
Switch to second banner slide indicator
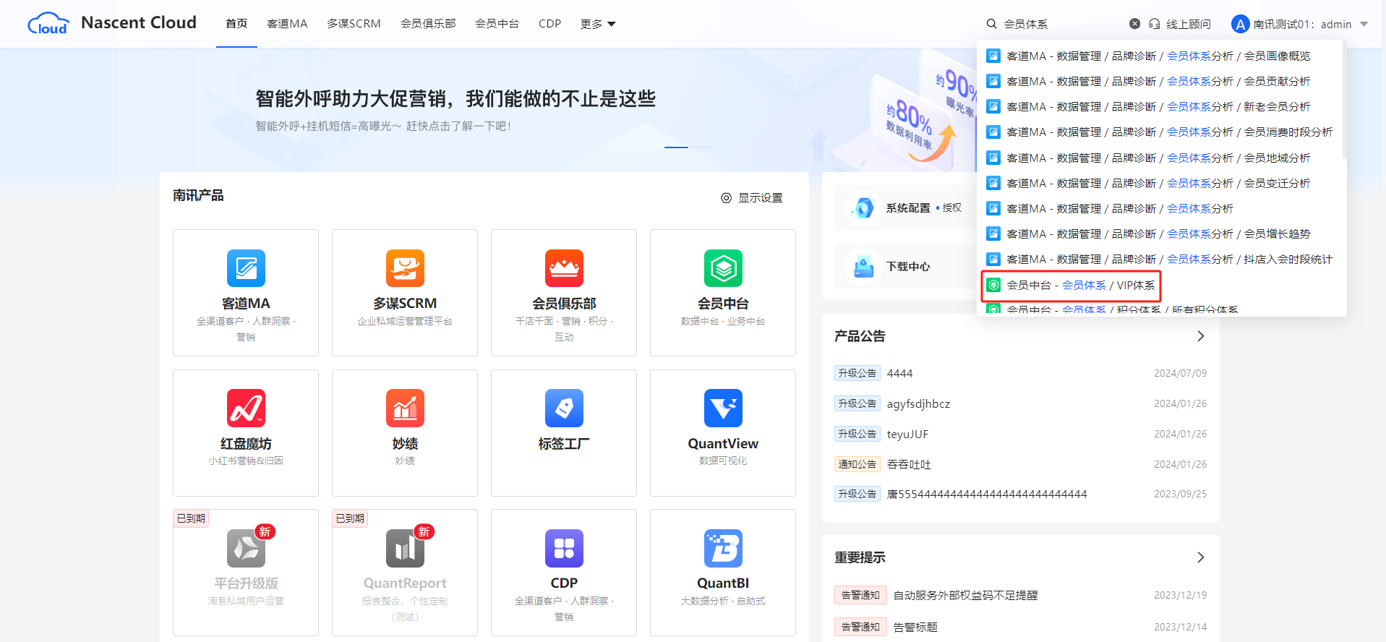click(701, 147)
